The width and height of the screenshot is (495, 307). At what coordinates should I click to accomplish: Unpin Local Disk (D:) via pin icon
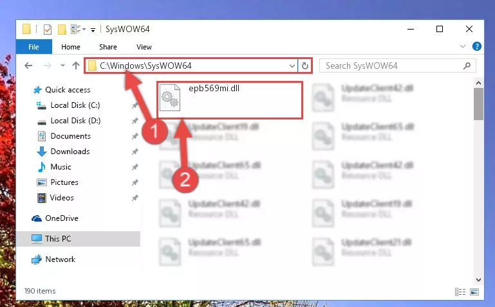pos(135,121)
